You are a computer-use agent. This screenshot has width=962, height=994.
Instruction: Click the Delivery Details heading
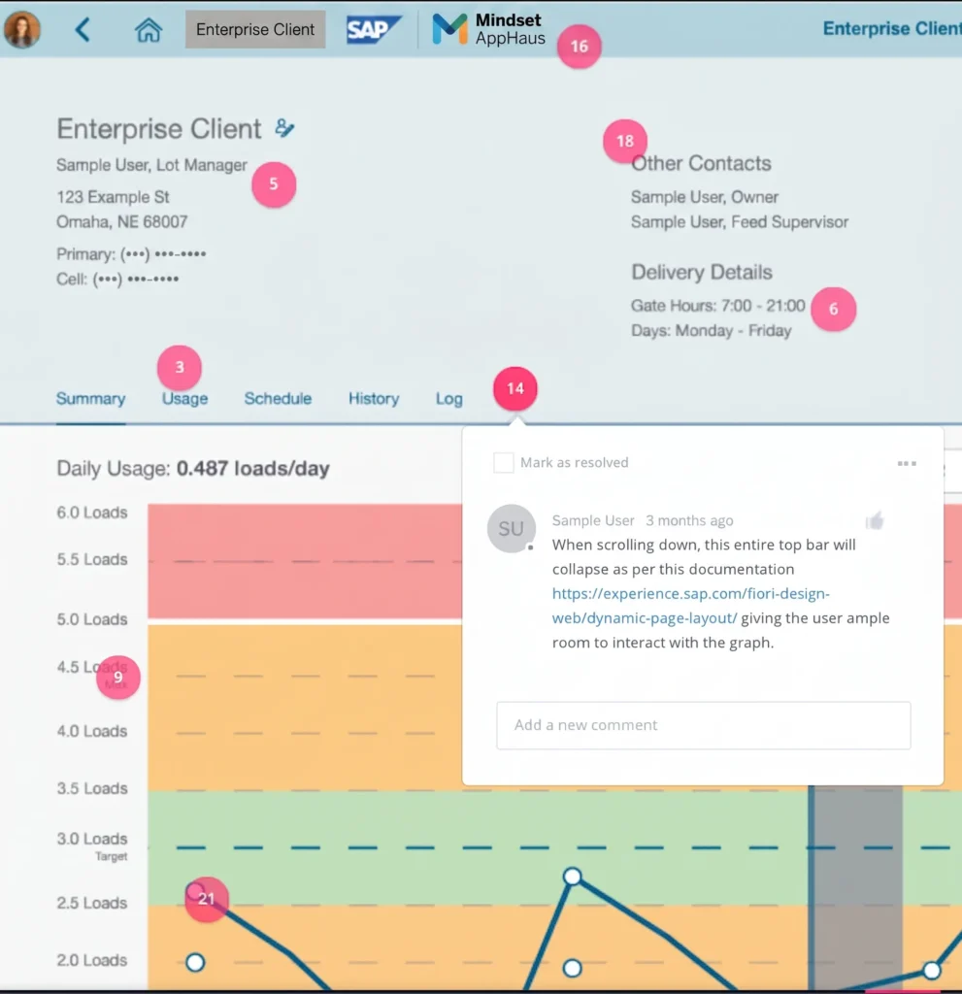pos(702,272)
